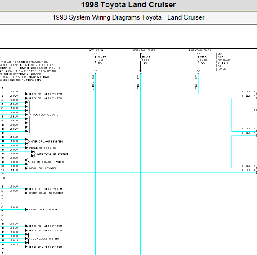This screenshot has height=255, width=257.
Task: Click the vertical LT BLU label under ECU-B fuse
Action: [138, 86]
